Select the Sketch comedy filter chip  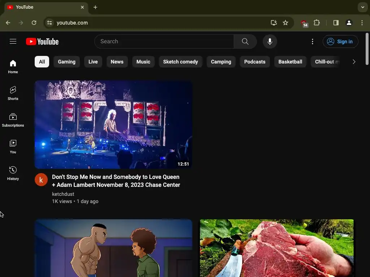(181, 62)
